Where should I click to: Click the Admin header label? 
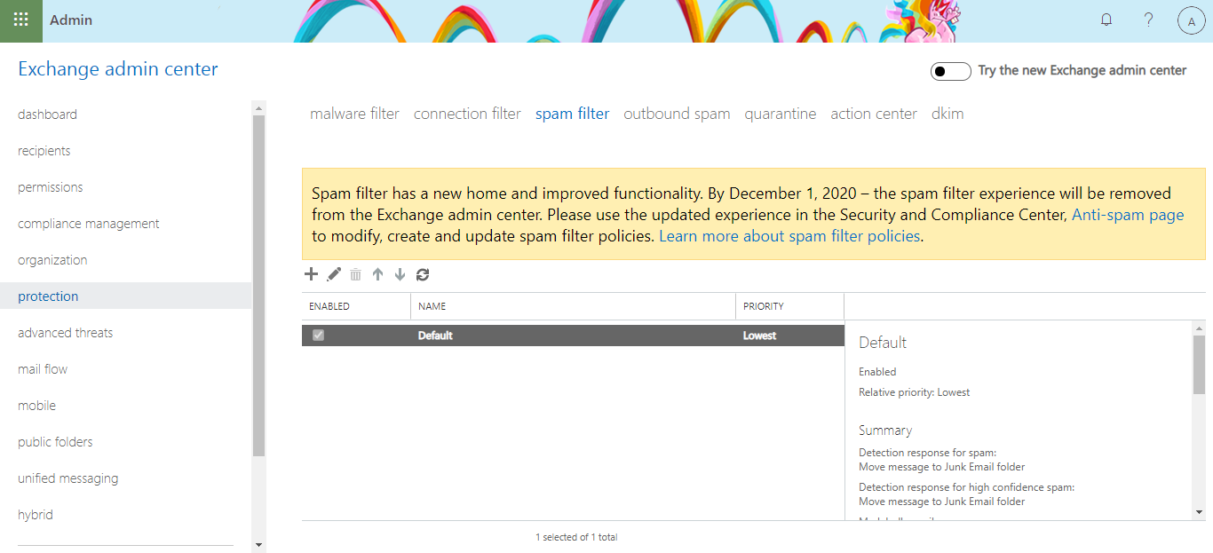(x=71, y=20)
